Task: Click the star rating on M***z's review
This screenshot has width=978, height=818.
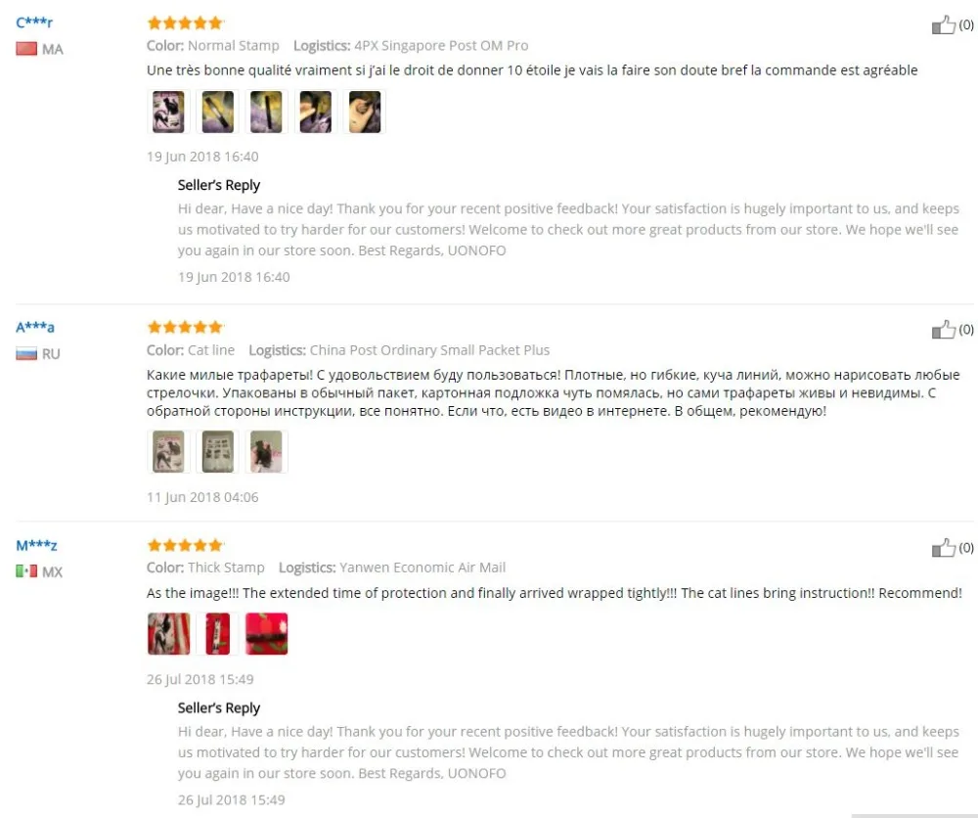Action: pyautogui.click(x=185, y=545)
